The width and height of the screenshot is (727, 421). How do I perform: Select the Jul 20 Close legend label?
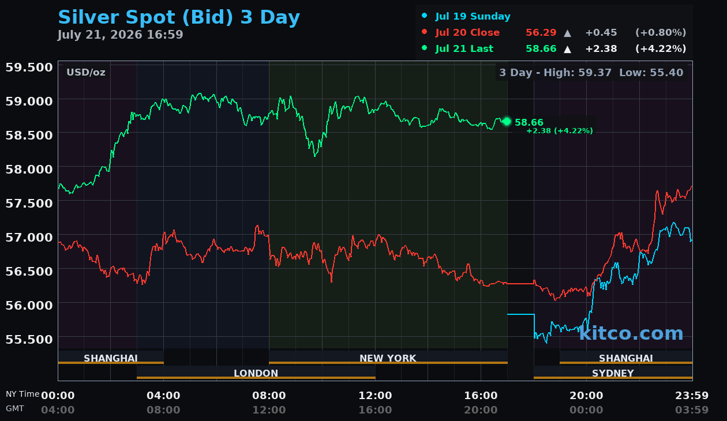[468, 33]
